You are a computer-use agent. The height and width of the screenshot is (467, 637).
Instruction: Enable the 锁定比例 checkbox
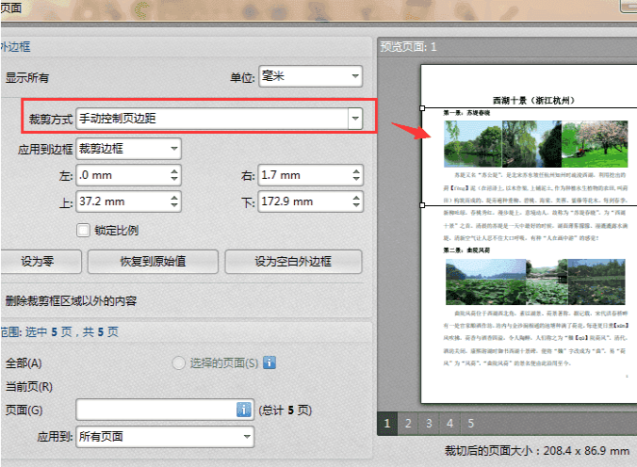pyautogui.click(x=83, y=231)
